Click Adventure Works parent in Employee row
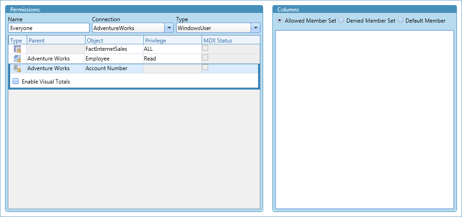 (56, 59)
